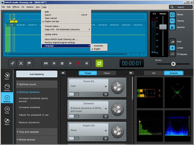Expand the Vinyl and cassette category

[37, 131]
